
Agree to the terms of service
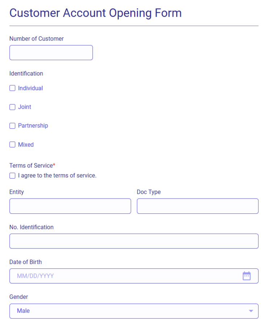click(12, 175)
